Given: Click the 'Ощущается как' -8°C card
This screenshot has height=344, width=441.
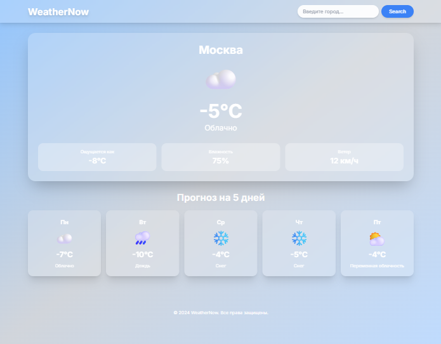Looking at the screenshot, I should coord(97,157).
